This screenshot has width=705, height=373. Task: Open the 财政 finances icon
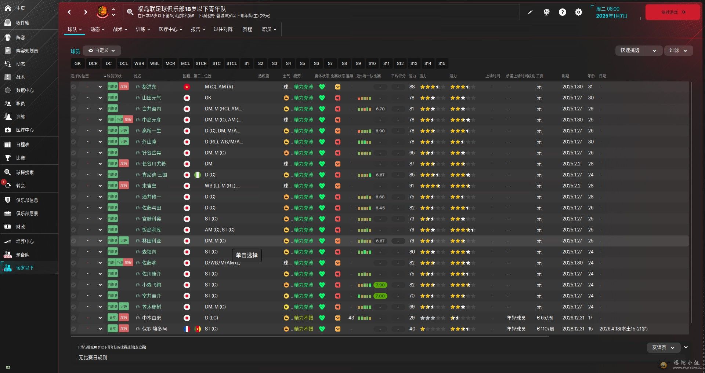click(x=8, y=227)
